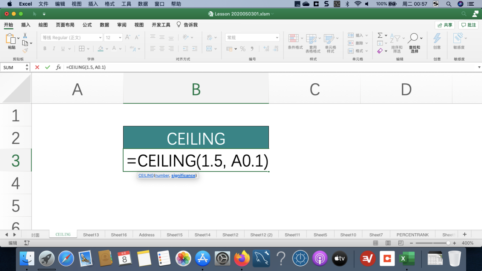
Task: Switch to the 插入 ribbon tab
Action: coord(26,25)
